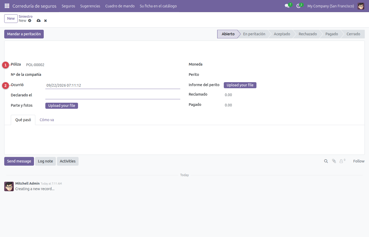
Task: Click the Ocurrió date field
Action: [113, 85]
